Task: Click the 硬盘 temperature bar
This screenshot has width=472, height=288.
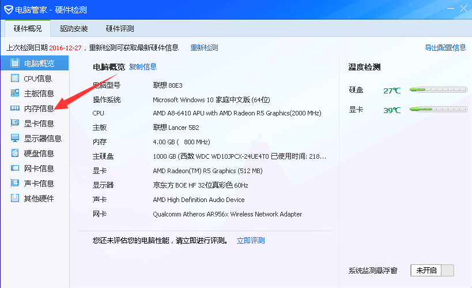Action: coord(438,89)
